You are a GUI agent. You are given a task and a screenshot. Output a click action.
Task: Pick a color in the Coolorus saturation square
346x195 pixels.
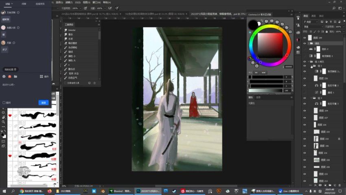270,46
